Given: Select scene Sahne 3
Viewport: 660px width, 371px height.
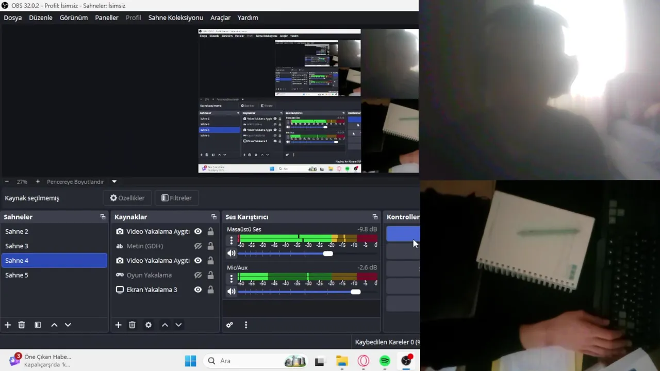Looking at the screenshot, I should 54,246.
